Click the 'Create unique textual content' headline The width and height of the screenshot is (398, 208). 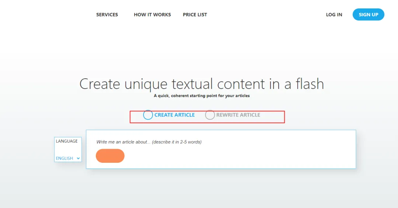coord(202,84)
